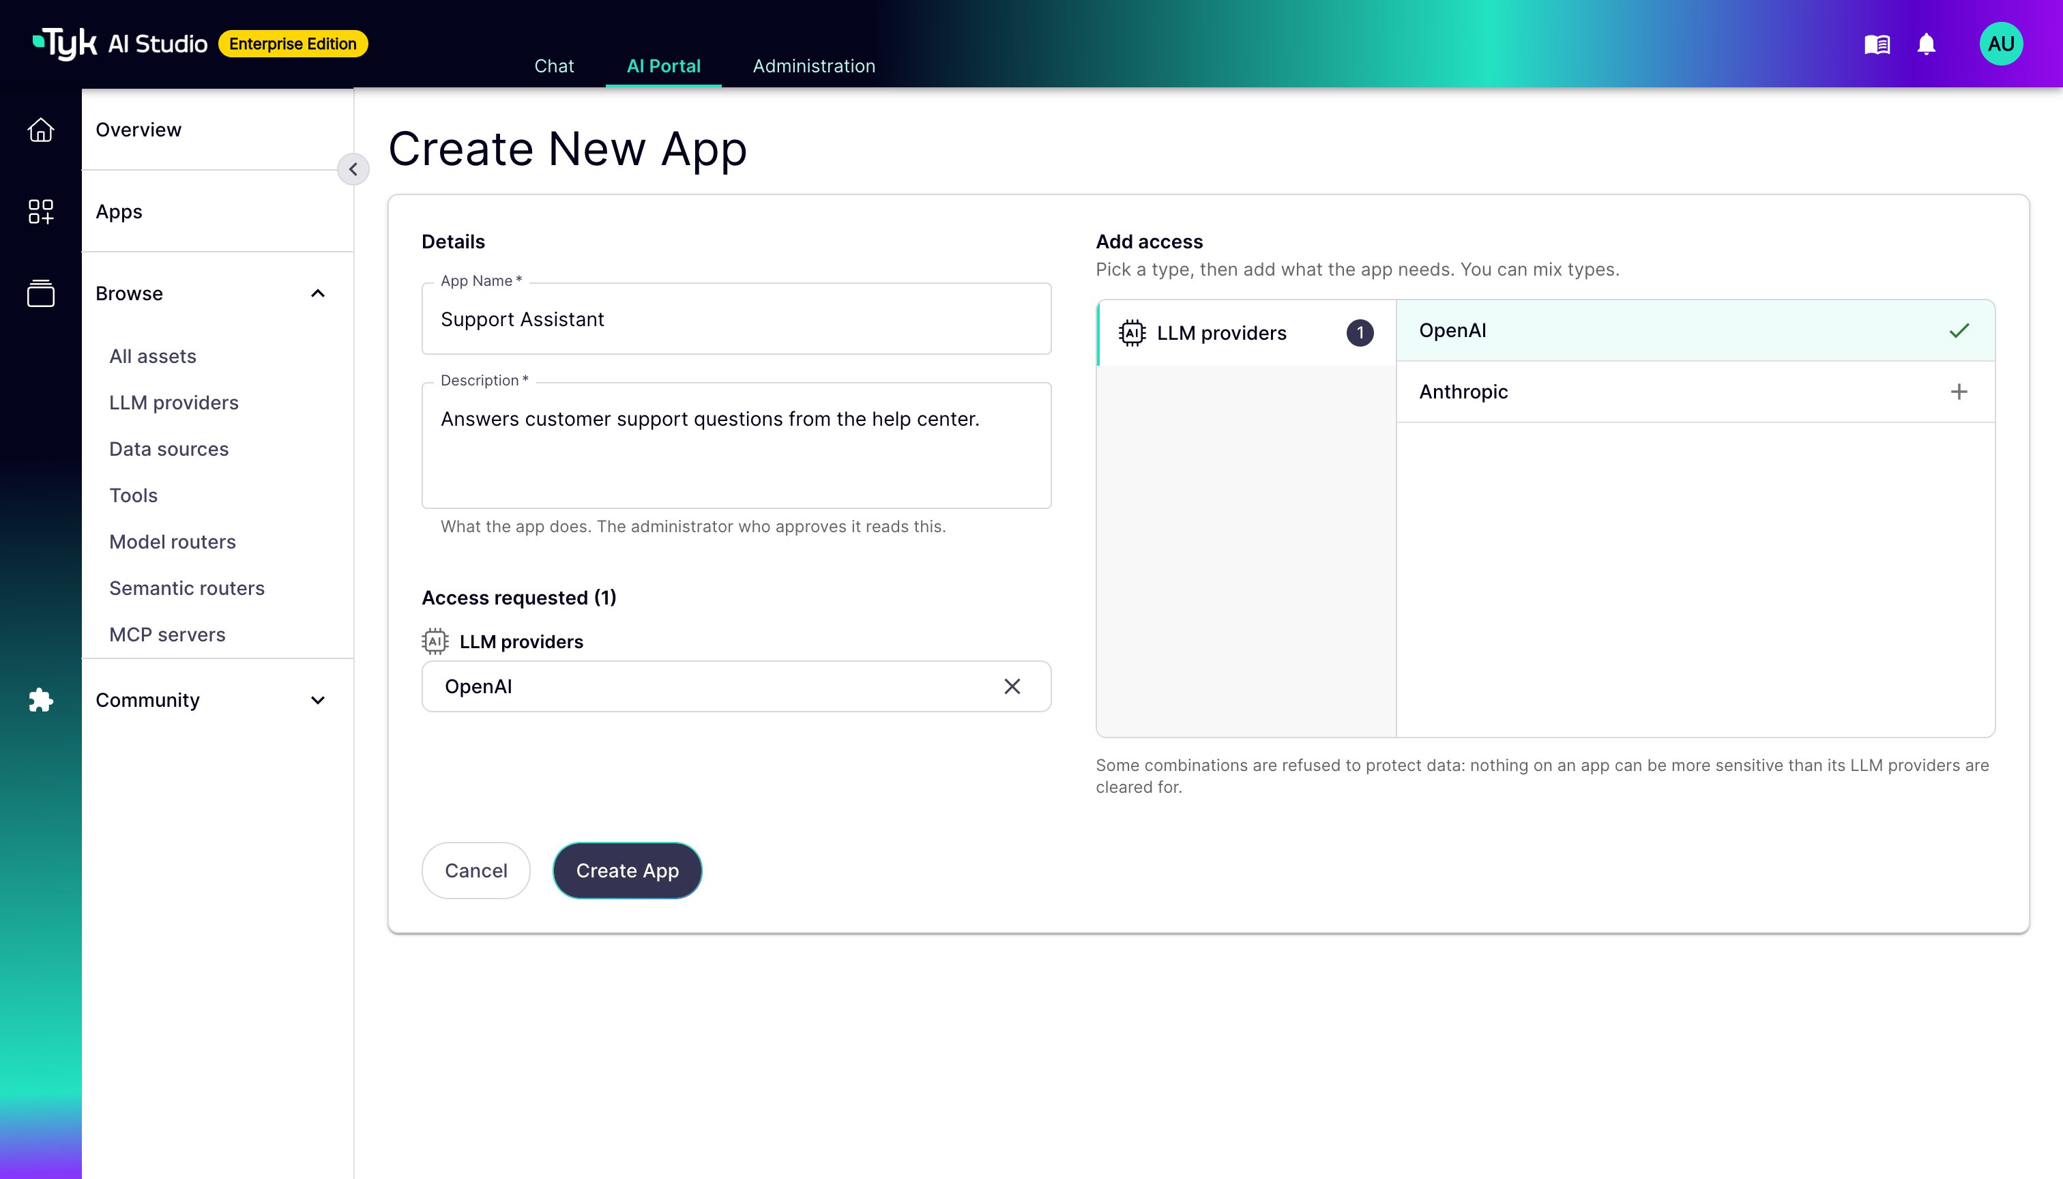Open notifications bell icon
The width and height of the screenshot is (2063, 1179).
click(1926, 44)
